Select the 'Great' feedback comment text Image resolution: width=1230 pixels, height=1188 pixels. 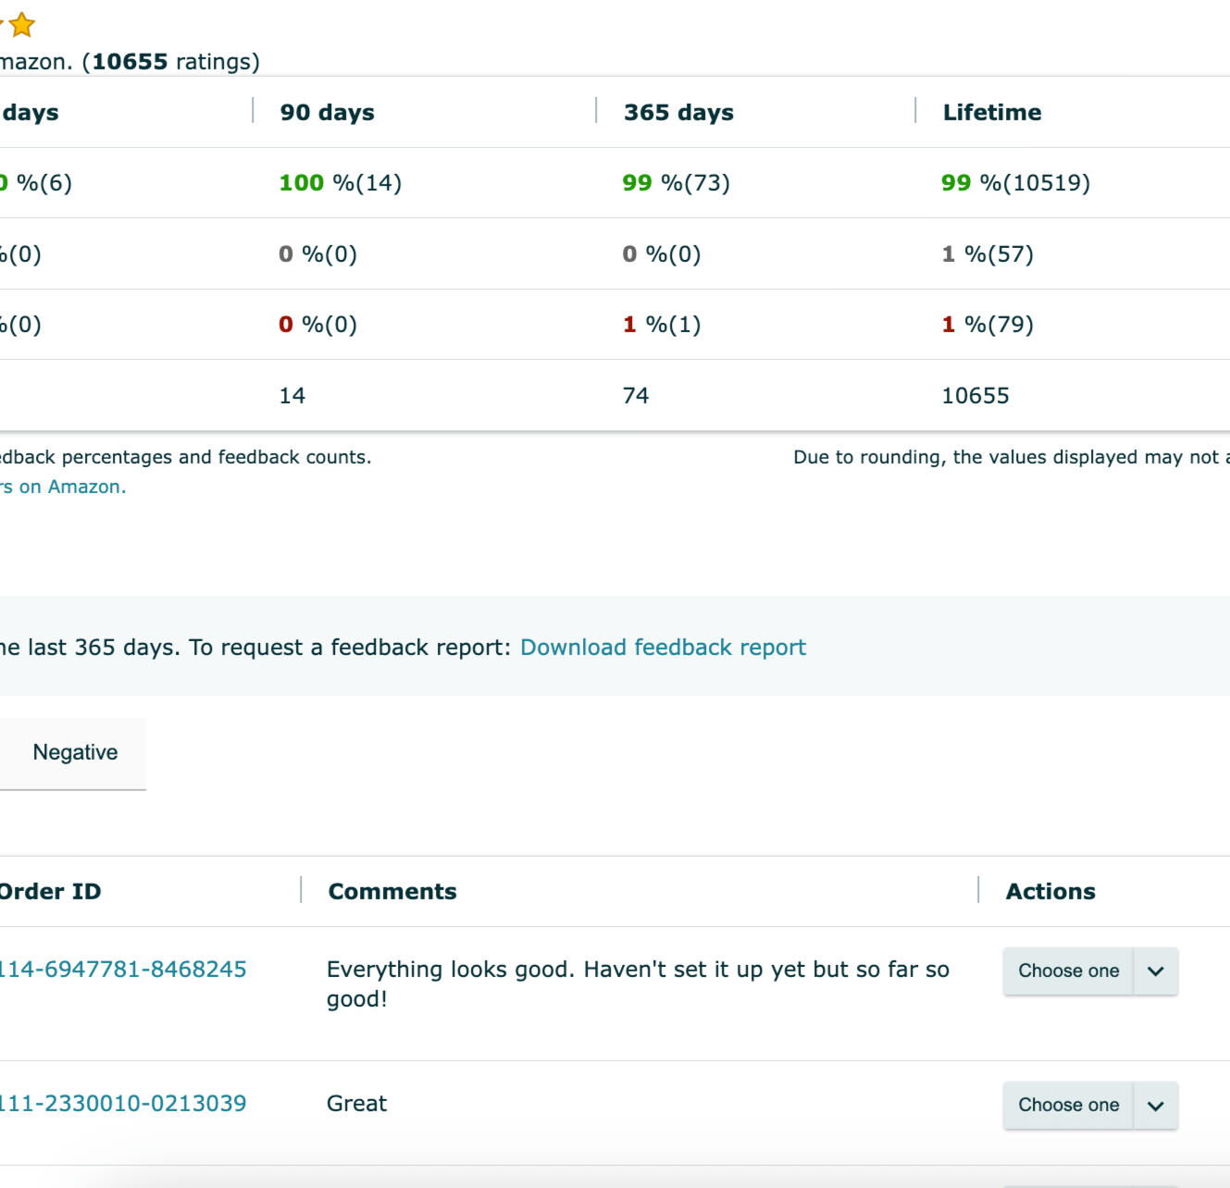click(357, 1104)
